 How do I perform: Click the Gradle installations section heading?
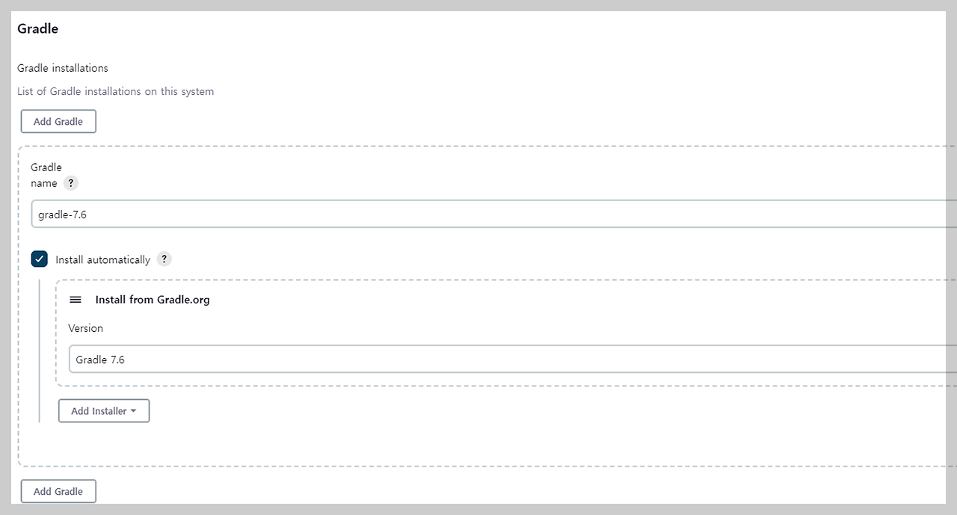(62, 68)
